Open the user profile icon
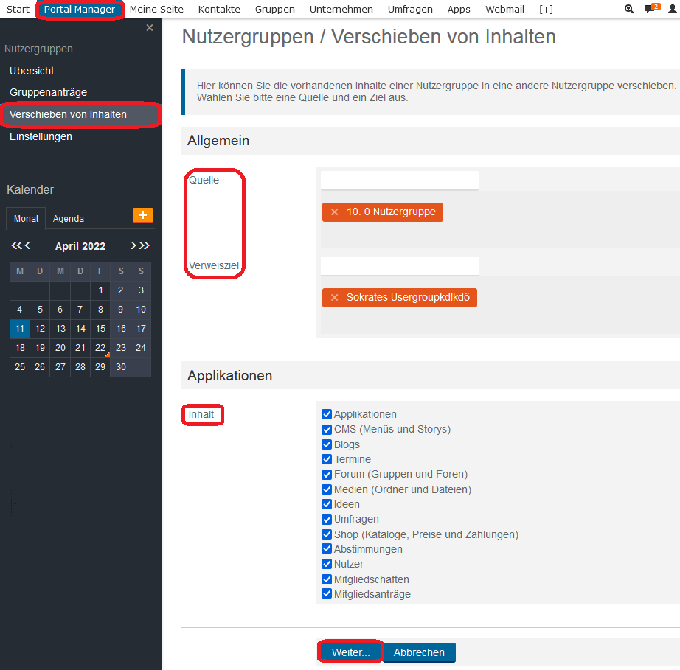Image resolution: width=680 pixels, height=670 pixels. coord(672,9)
